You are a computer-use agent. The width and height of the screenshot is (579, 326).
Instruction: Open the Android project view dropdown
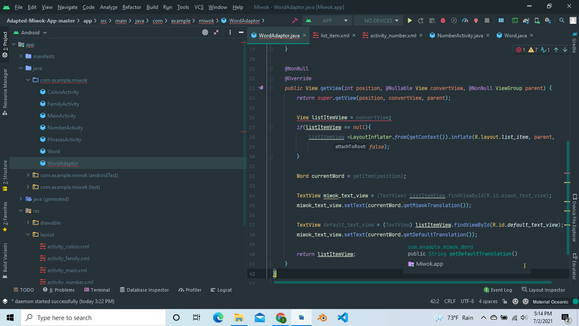click(x=30, y=32)
